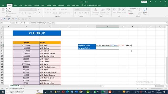Click the Lowest Sales label cell

tap(87, 48)
